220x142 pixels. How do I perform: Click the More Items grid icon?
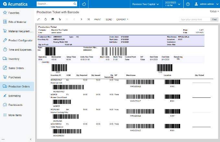(5, 115)
